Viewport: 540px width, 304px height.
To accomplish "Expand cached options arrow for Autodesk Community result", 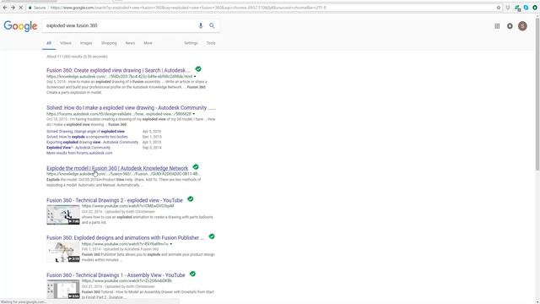I will click(x=194, y=114).
